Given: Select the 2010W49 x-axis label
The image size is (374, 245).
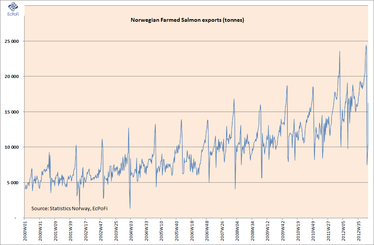Looking at the screenshot, I should tap(313, 232).
